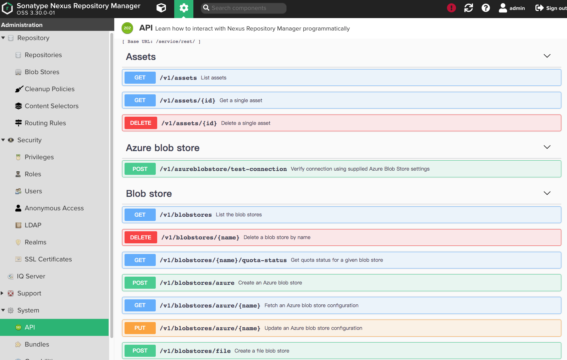This screenshot has height=360, width=567.
Task: Expand POST /v1/blobstores/azure Create operation
Action: coord(342,283)
